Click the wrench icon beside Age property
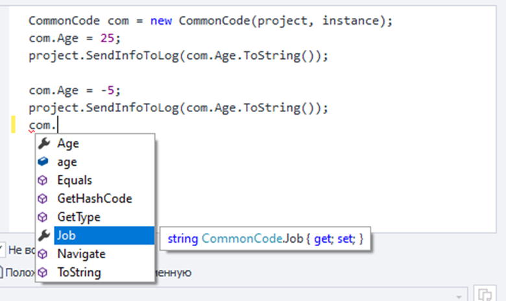 (x=45, y=144)
